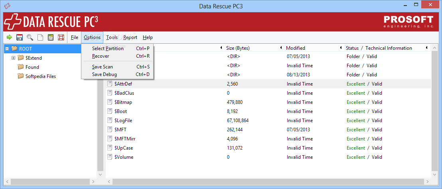
Task: Click the file list horizontal scroll-right arrow
Action: (x=428, y=182)
